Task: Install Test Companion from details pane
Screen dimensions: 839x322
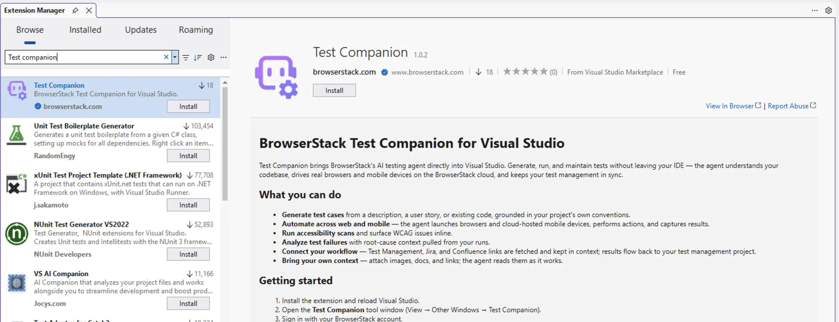Action: (334, 90)
